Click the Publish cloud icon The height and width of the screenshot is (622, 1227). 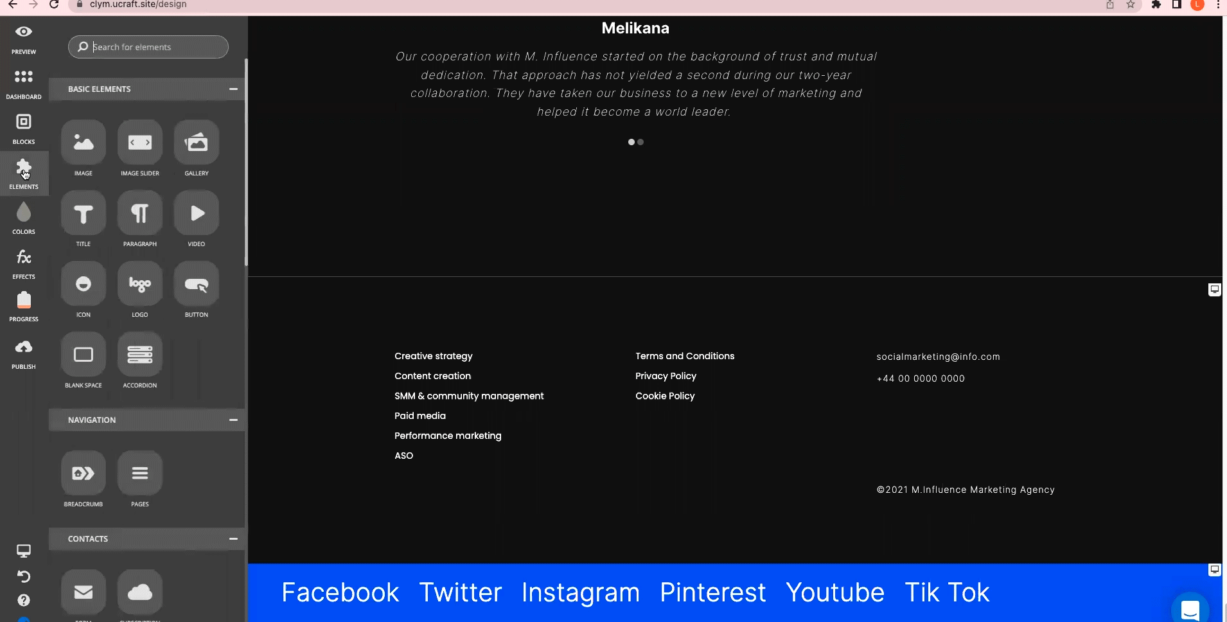coord(24,347)
